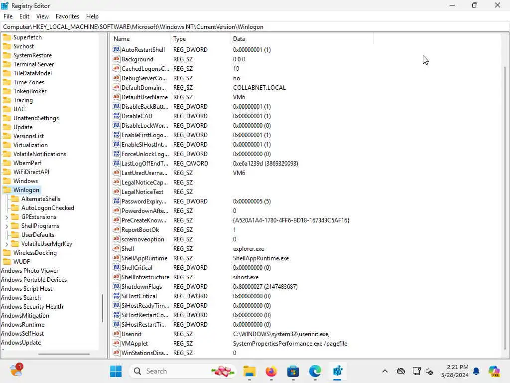This screenshot has width=510, height=383.
Task: Select the Time Zones key
Action: pos(28,82)
